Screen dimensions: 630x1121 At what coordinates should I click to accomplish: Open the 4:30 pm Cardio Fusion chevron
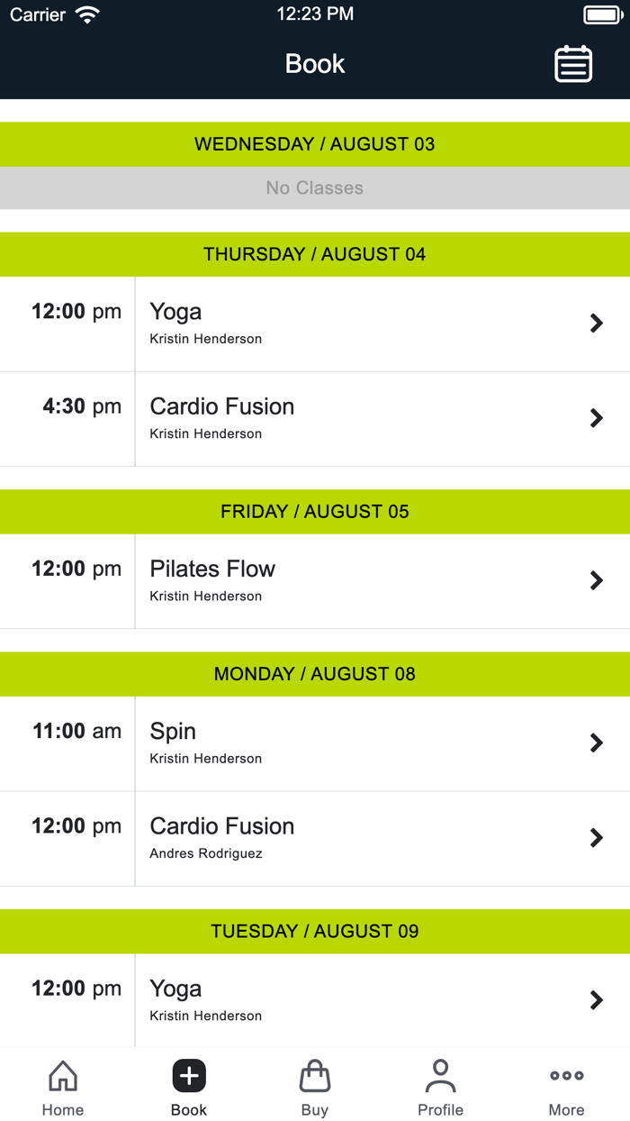click(596, 418)
